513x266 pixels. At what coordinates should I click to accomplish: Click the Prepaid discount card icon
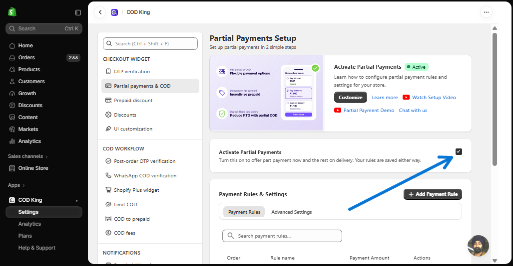pos(108,101)
